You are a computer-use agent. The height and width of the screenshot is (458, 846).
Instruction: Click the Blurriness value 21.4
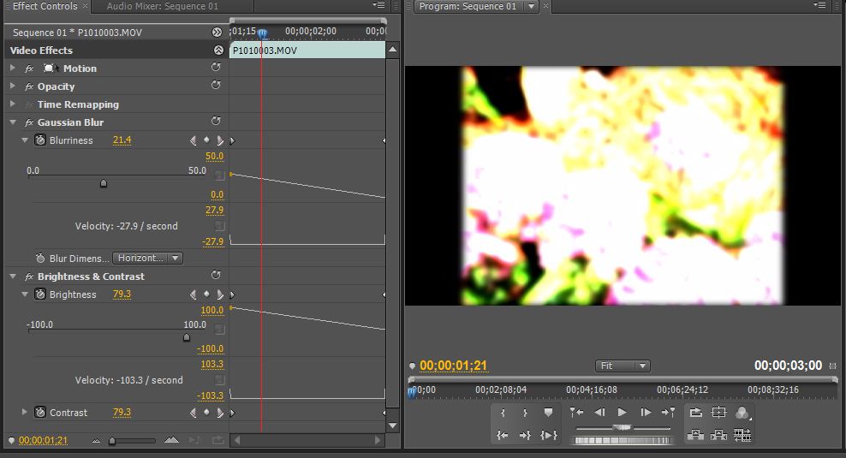(122, 140)
